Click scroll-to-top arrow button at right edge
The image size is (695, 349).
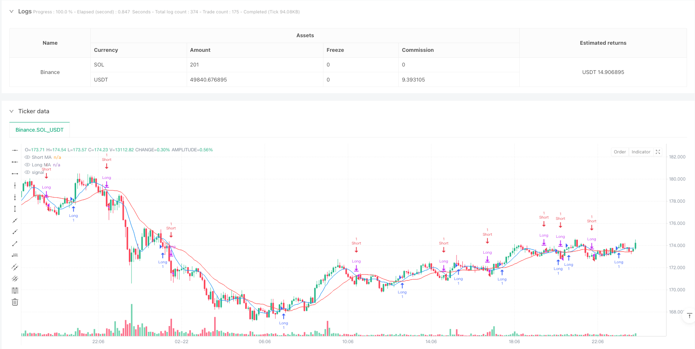point(689,316)
